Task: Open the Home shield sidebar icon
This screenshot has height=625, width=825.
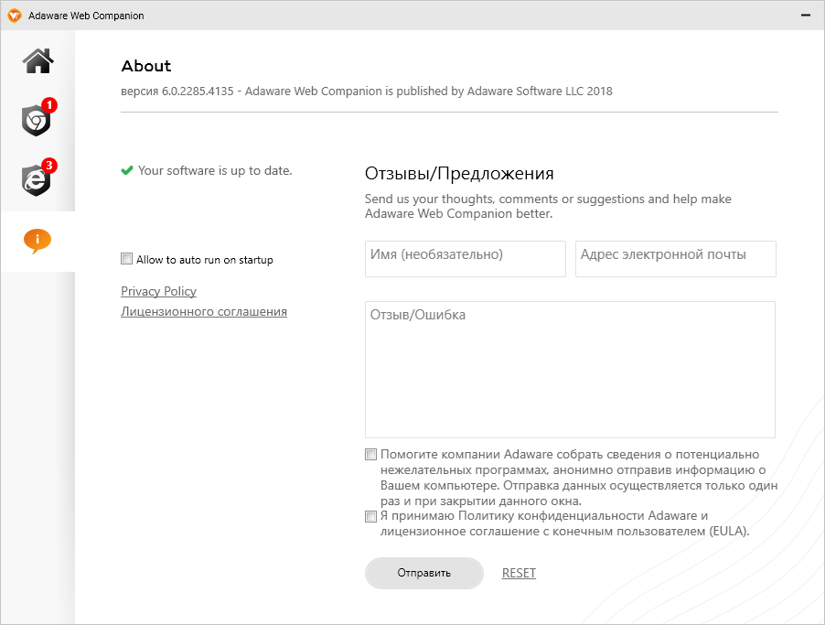Action: [37, 61]
